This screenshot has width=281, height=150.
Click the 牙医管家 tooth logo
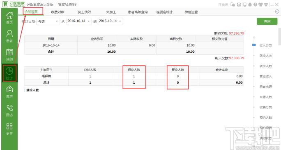pos(5,4)
